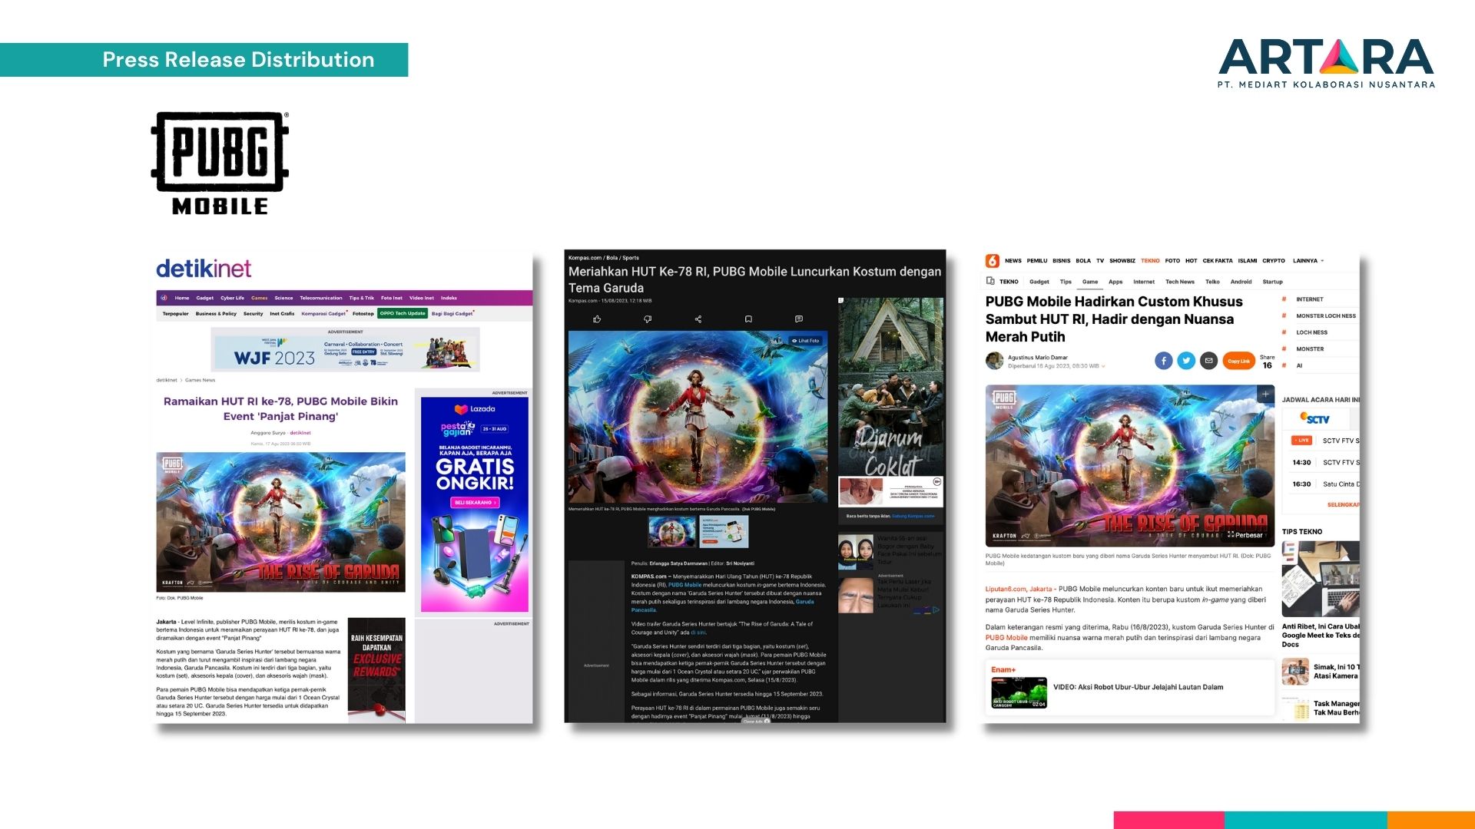This screenshot has width=1475, height=829.
Task: Share Liputan6 article on Facebook
Action: coord(1164,361)
